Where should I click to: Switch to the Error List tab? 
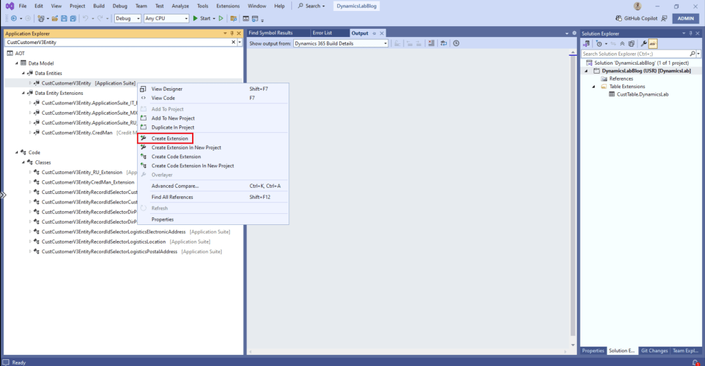tap(322, 33)
